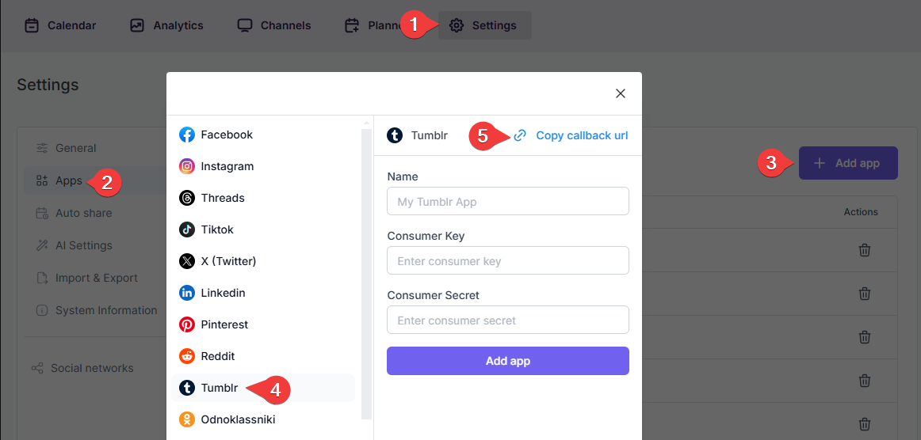Select Pinterest in the app list
921x440 pixels.
pyautogui.click(x=263, y=324)
